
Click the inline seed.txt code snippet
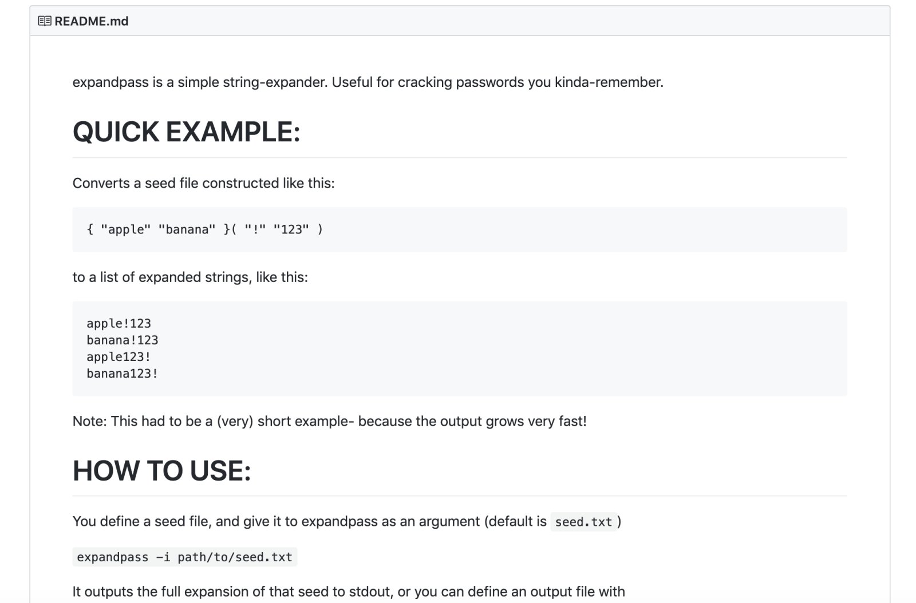[x=583, y=522]
